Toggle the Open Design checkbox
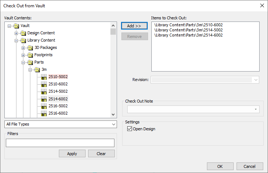 pyautogui.click(x=129, y=129)
